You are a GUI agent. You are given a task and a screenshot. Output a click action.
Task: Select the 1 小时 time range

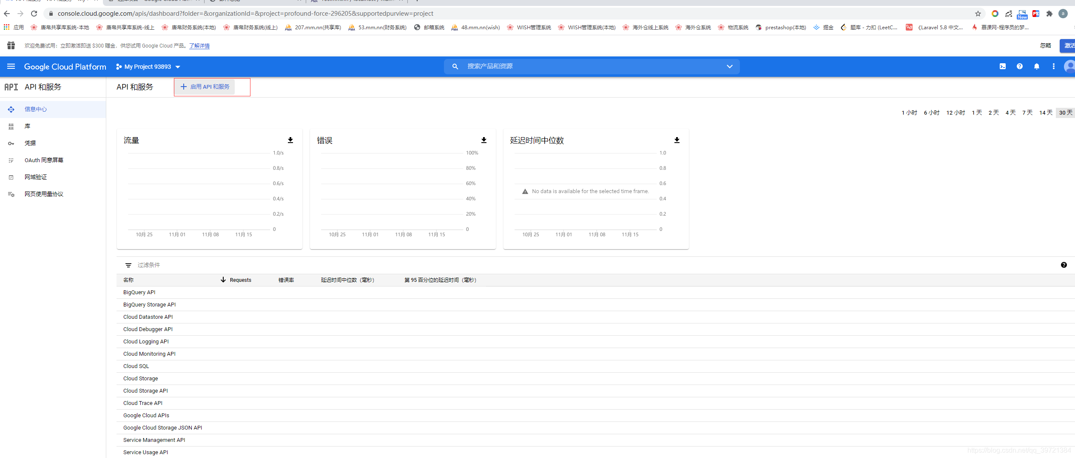click(909, 112)
